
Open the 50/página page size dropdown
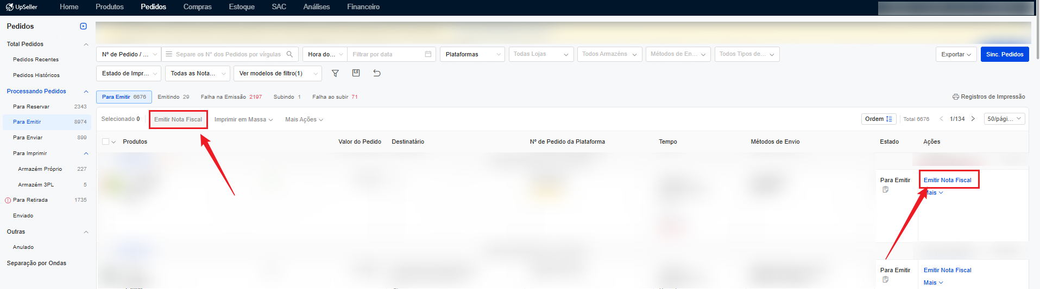click(x=1004, y=119)
